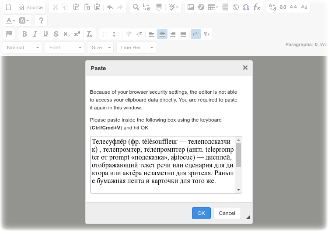
Task: Open the Size dropdown
Action: coord(101,48)
